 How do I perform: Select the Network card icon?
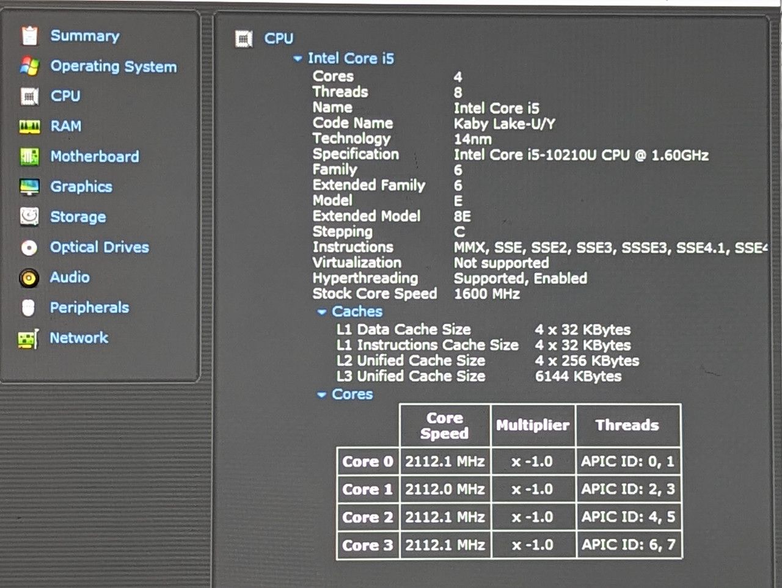pyautogui.click(x=29, y=339)
